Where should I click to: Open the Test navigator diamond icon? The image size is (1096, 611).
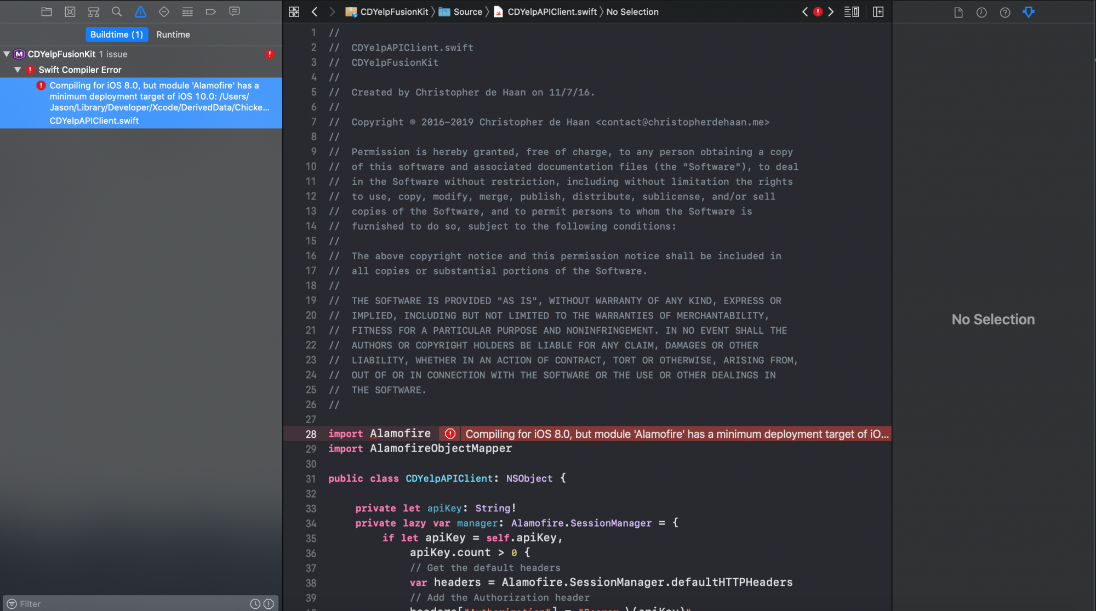(x=164, y=12)
